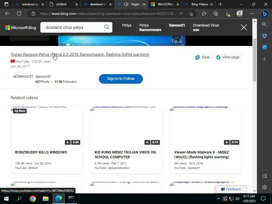Click the browser address bar URL
Image resolution: width=272 pixels, height=204 pixels.
(x=108, y=14)
